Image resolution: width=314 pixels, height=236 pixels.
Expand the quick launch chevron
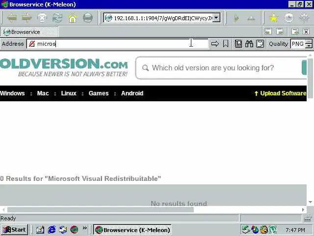pos(85,228)
